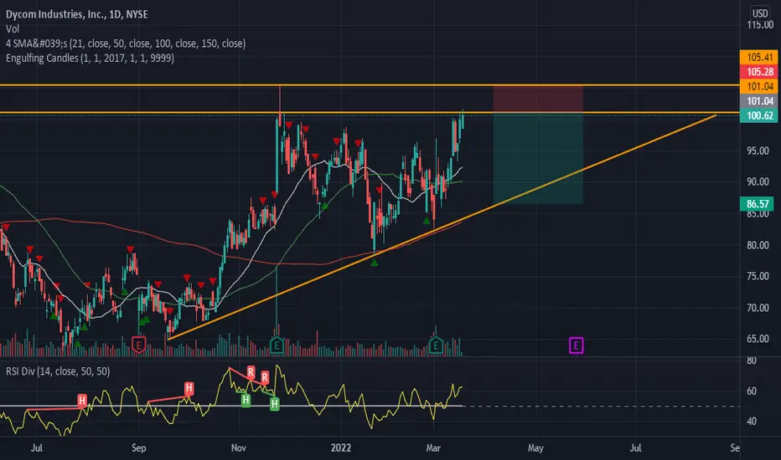Click the Sep label on the time axis
The height and width of the screenshot is (460, 781).
tap(138, 448)
